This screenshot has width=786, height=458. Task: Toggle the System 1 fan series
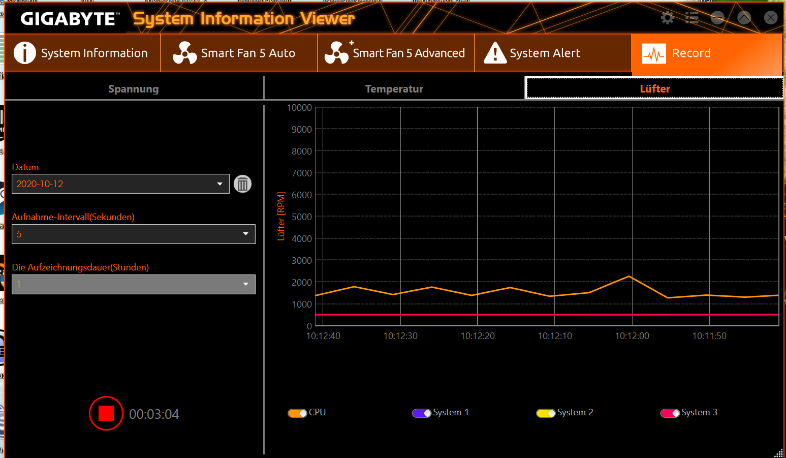pos(421,413)
